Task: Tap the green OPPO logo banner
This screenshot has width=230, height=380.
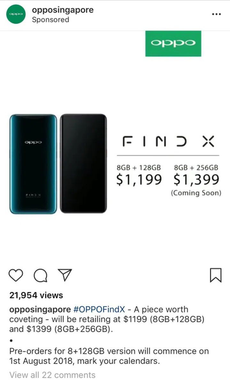Action: pyautogui.click(x=173, y=43)
